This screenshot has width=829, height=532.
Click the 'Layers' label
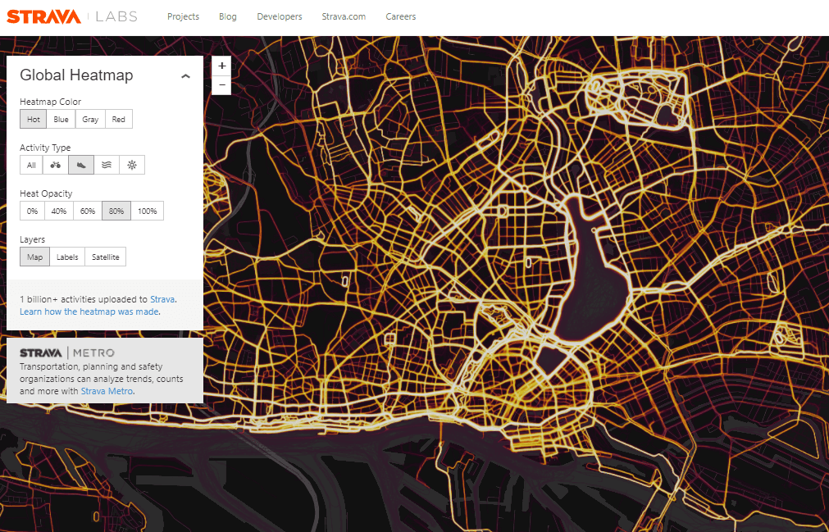[x=32, y=239]
